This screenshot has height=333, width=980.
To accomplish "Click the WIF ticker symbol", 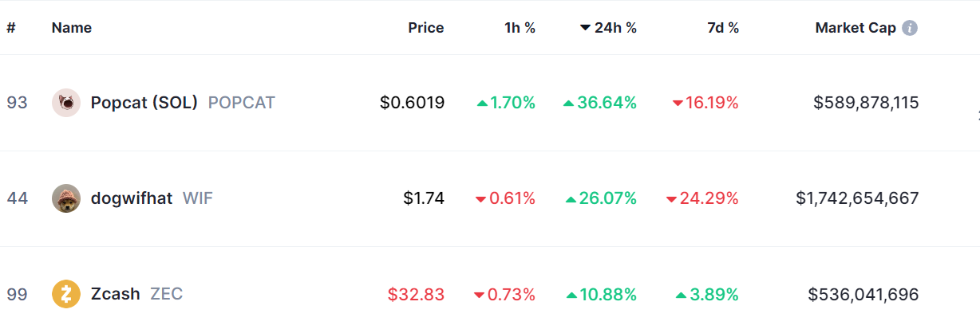I will coord(198,198).
